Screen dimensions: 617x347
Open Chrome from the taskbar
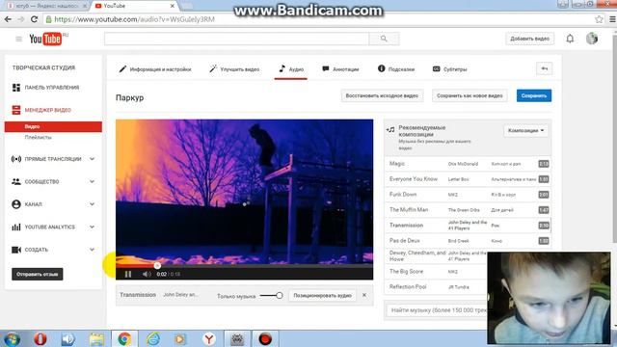[124, 338]
